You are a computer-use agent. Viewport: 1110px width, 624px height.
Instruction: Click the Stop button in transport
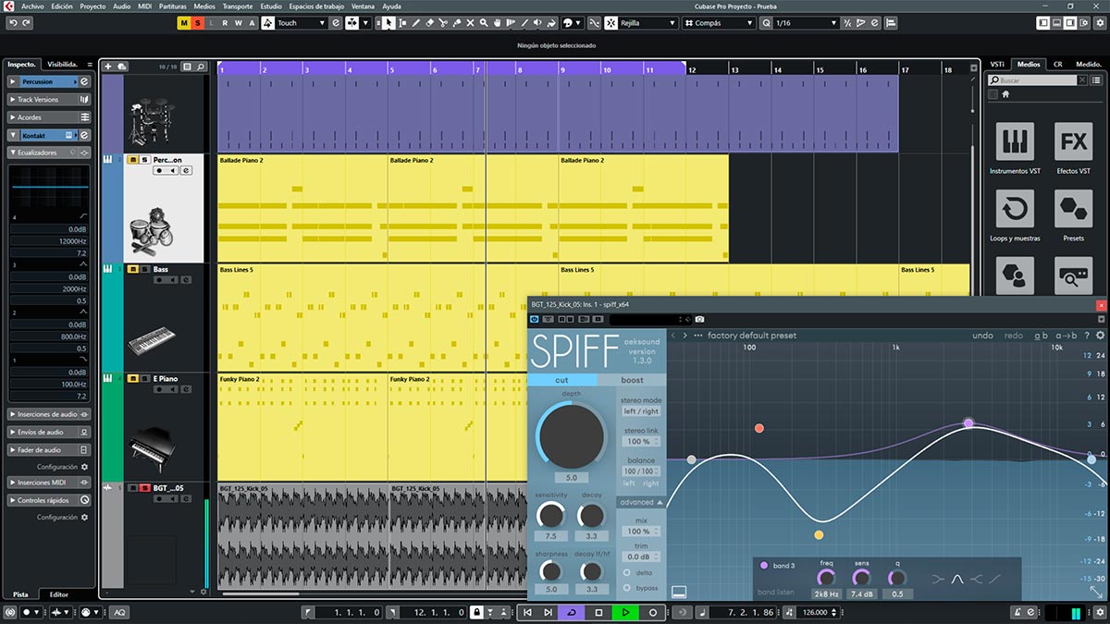(x=598, y=612)
